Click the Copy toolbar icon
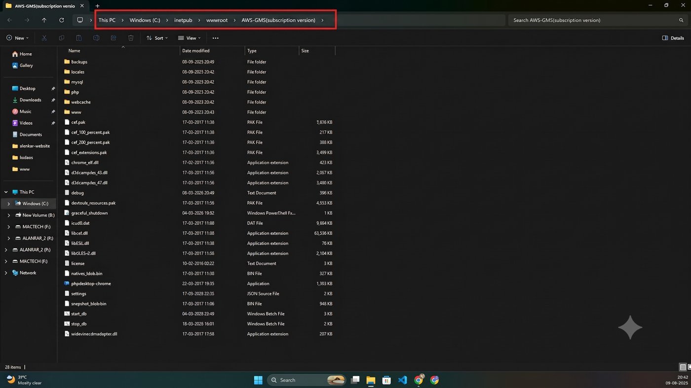The height and width of the screenshot is (388, 691). pyautogui.click(x=61, y=38)
